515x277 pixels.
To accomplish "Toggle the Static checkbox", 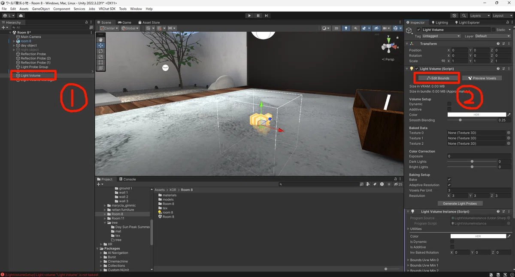I will [x=494, y=30].
